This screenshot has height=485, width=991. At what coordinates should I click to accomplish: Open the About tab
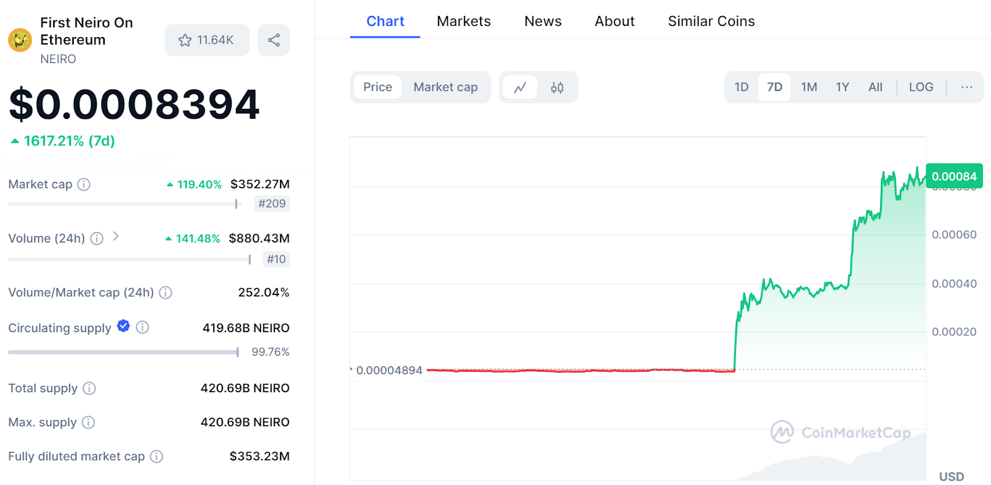pyautogui.click(x=614, y=22)
